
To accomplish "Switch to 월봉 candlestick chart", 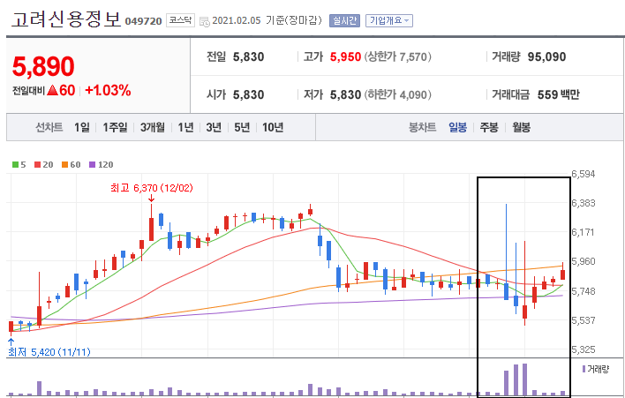I will click(521, 127).
